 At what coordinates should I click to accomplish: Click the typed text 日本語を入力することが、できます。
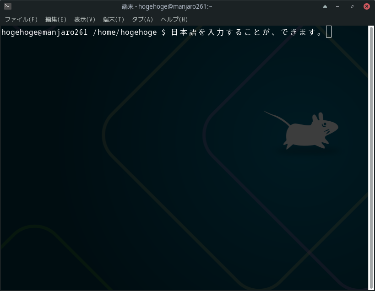pos(247,32)
